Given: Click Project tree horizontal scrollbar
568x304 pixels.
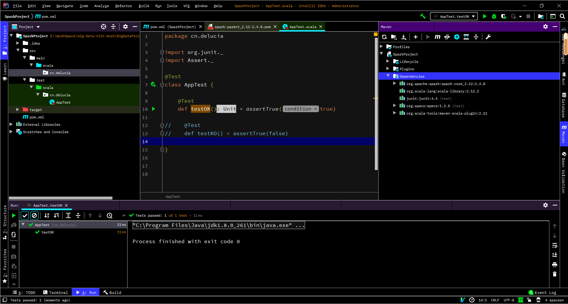Looking at the screenshot, I should coord(61,198).
